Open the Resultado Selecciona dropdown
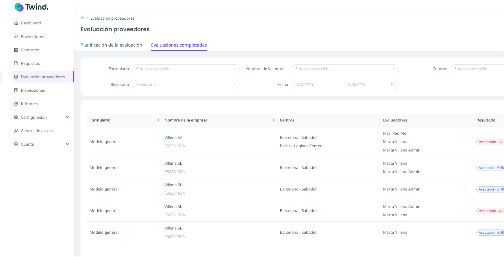Viewport: 504px width, 257px height. coord(186,84)
